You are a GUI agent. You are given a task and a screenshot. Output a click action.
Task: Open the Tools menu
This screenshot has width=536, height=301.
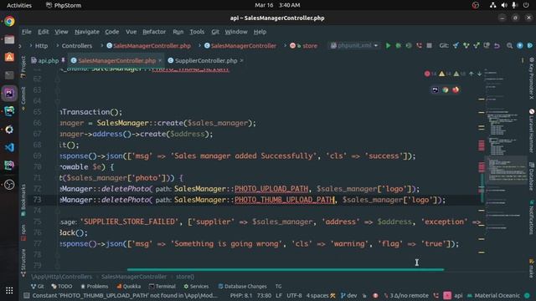click(197, 32)
